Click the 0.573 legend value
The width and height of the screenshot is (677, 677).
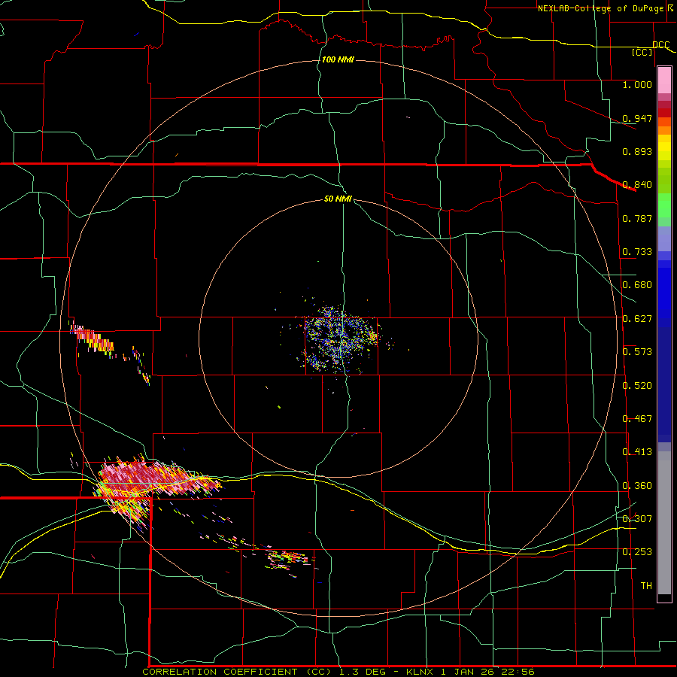pyautogui.click(x=637, y=352)
